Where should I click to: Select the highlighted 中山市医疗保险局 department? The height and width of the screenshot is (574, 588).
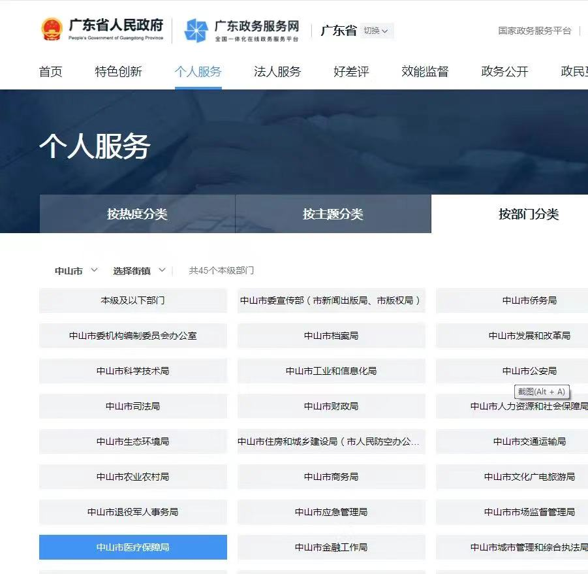click(x=132, y=547)
